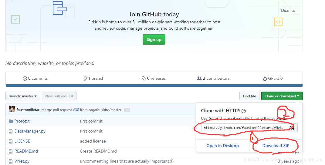
Task: Dismiss the Join GitHub banner
Action: pos(288,10)
